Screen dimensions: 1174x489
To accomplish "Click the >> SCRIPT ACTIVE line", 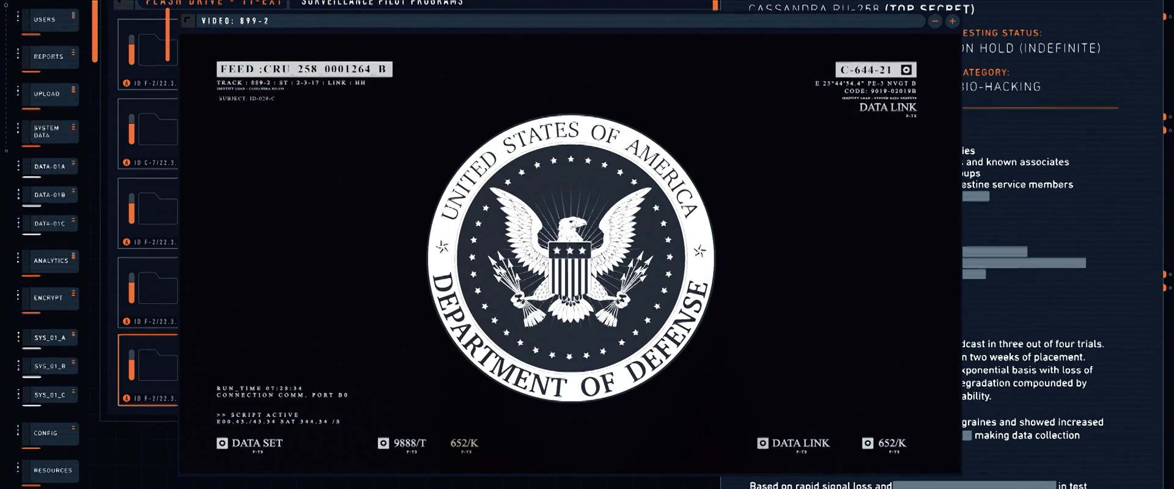I will click(258, 414).
